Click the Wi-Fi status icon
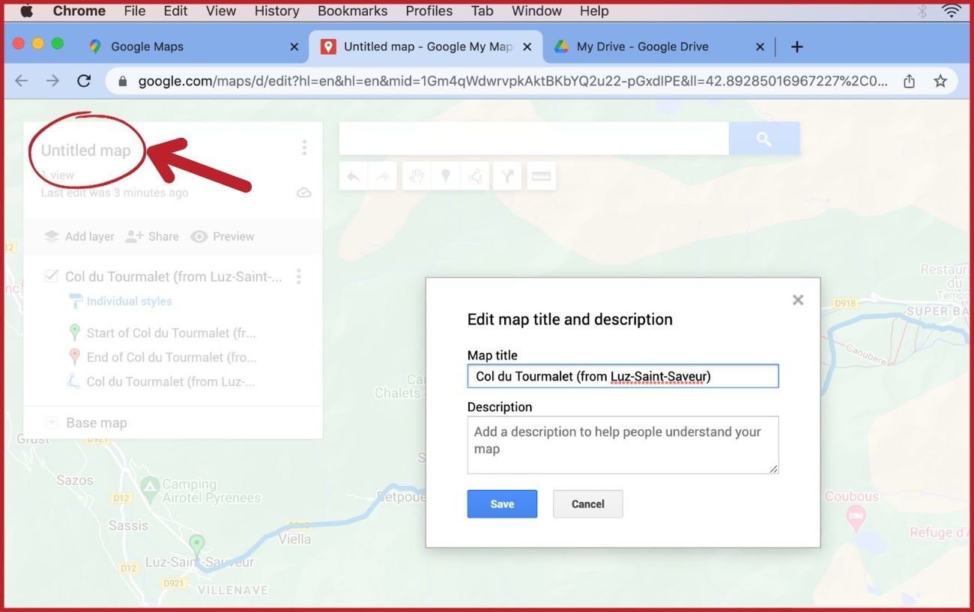The image size is (974, 612). click(952, 10)
